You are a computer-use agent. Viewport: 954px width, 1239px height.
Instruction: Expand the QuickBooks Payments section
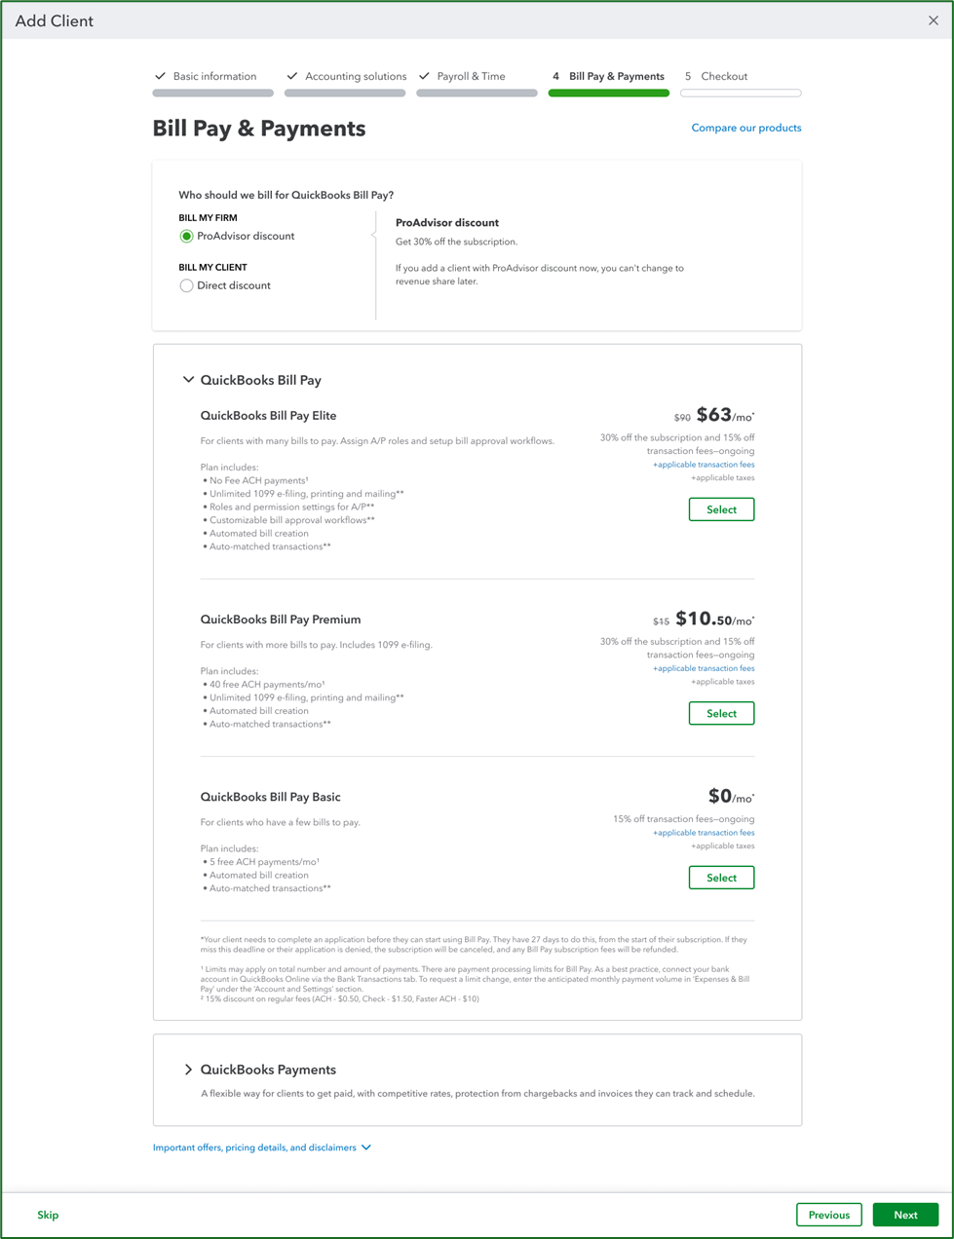pyautogui.click(x=188, y=1069)
